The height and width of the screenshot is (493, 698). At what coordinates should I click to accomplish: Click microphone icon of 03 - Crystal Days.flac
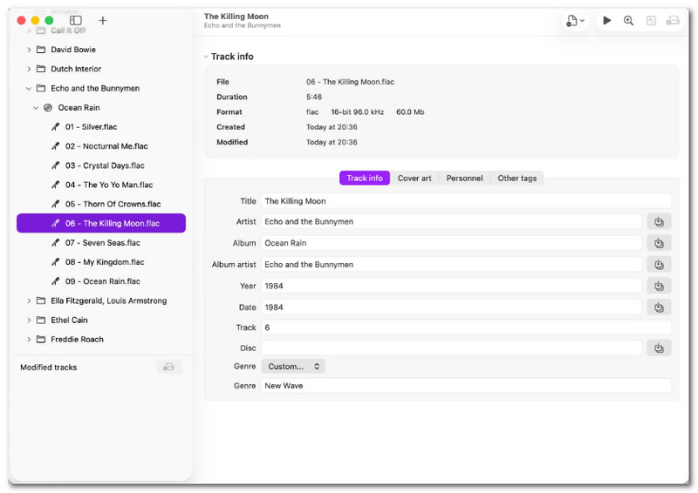click(55, 165)
